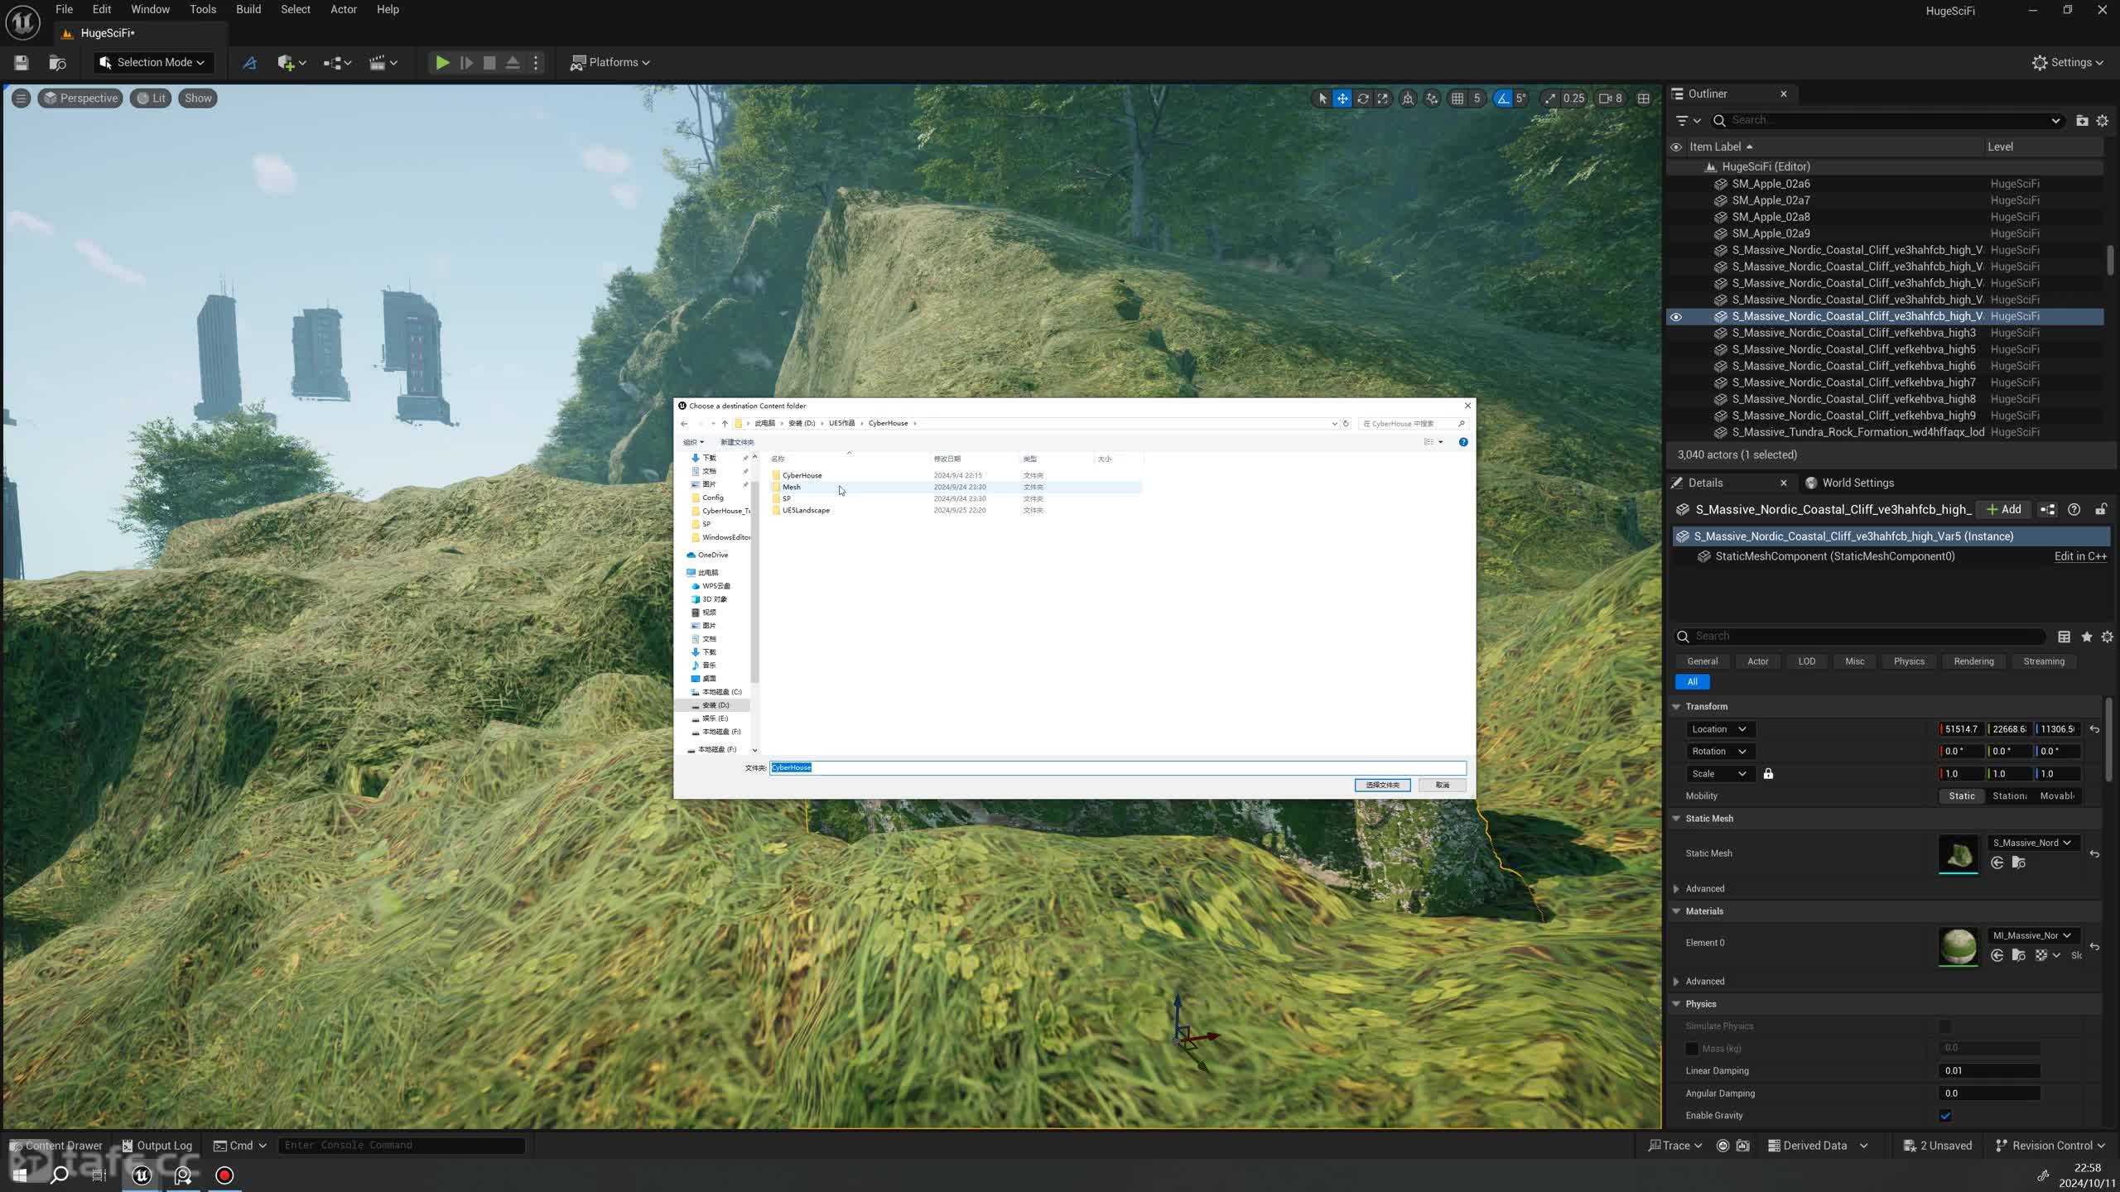This screenshot has height=1192, width=2120.
Task: Toggle grid snapping in viewport
Action: [1457, 99]
